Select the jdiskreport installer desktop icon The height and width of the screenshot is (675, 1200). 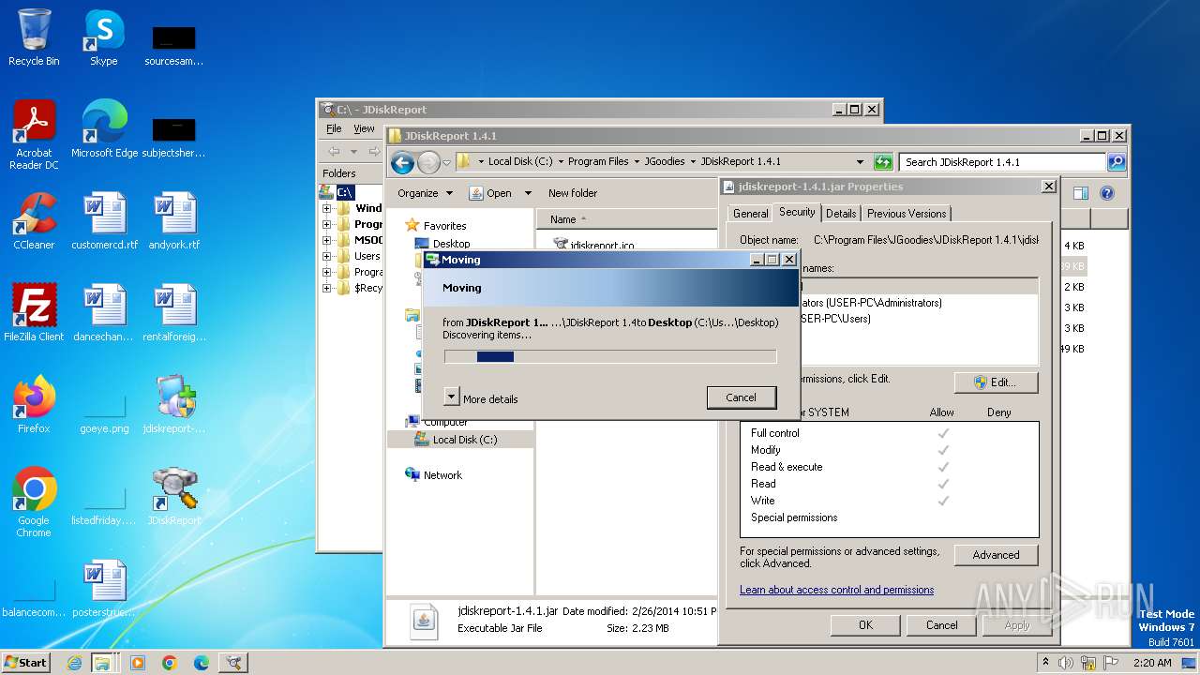point(174,405)
